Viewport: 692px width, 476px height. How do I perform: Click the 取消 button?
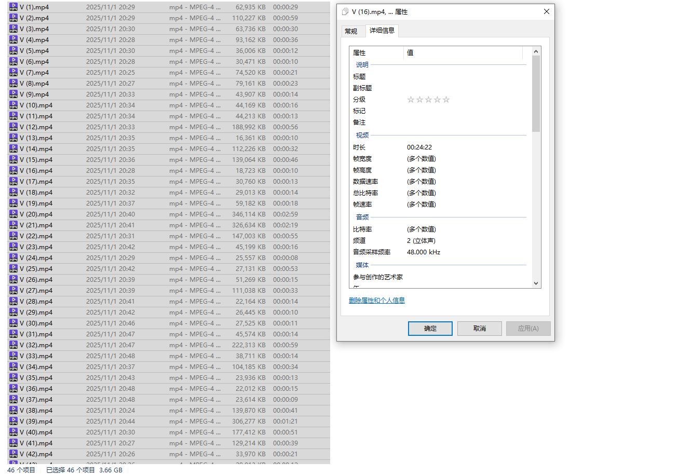point(479,329)
